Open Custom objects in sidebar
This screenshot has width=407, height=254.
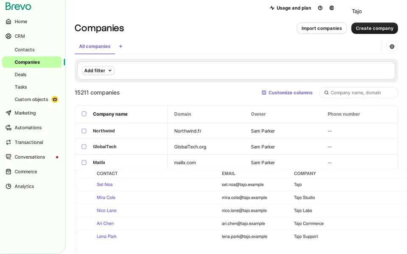coord(31,99)
